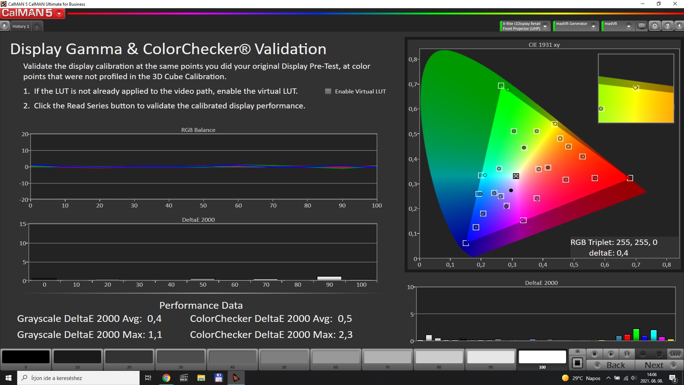The height and width of the screenshot is (385, 684).
Task: Select the 50 percent gray swatch
Action: (284, 357)
